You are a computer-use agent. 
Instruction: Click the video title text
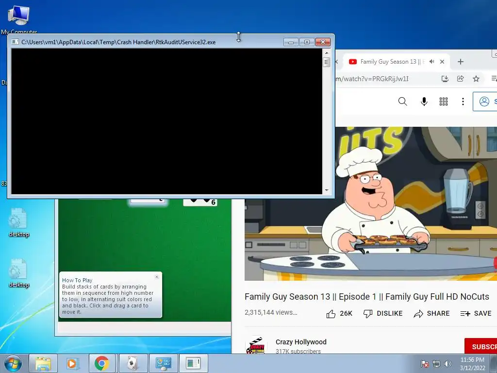[x=367, y=297]
